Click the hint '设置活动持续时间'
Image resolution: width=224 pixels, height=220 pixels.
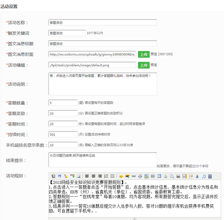[97, 134]
